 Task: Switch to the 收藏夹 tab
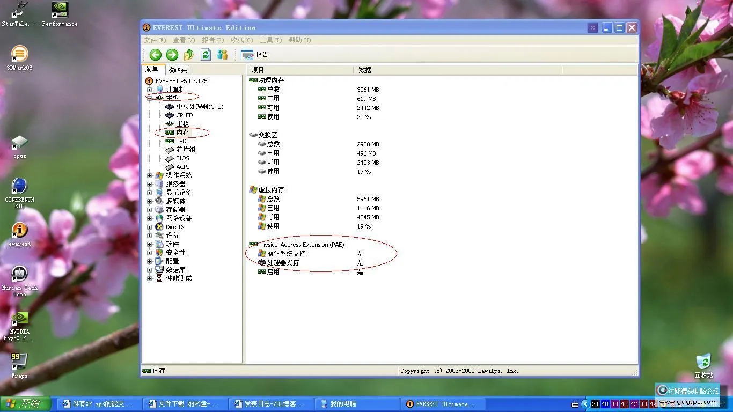click(x=177, y=69)
